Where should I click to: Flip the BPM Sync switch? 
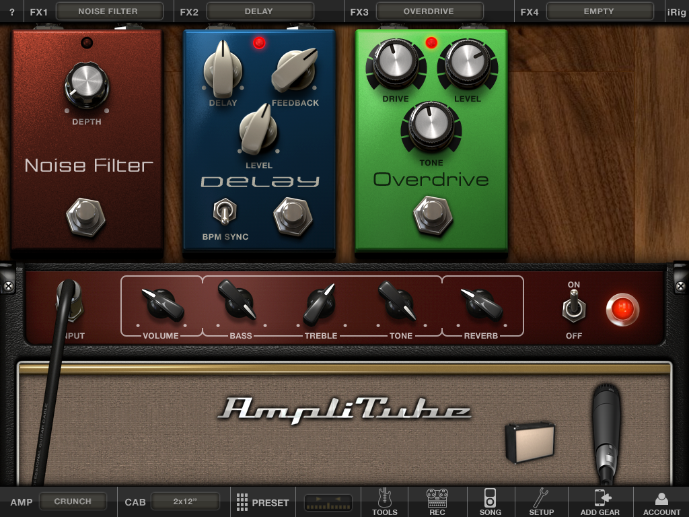tap(225, 212)
